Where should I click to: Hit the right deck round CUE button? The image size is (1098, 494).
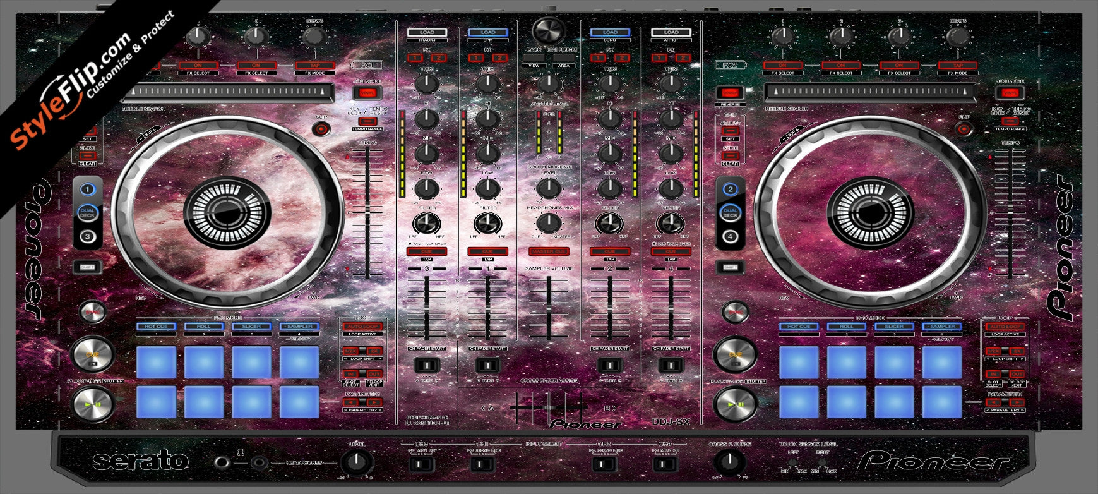click(735, 355)
